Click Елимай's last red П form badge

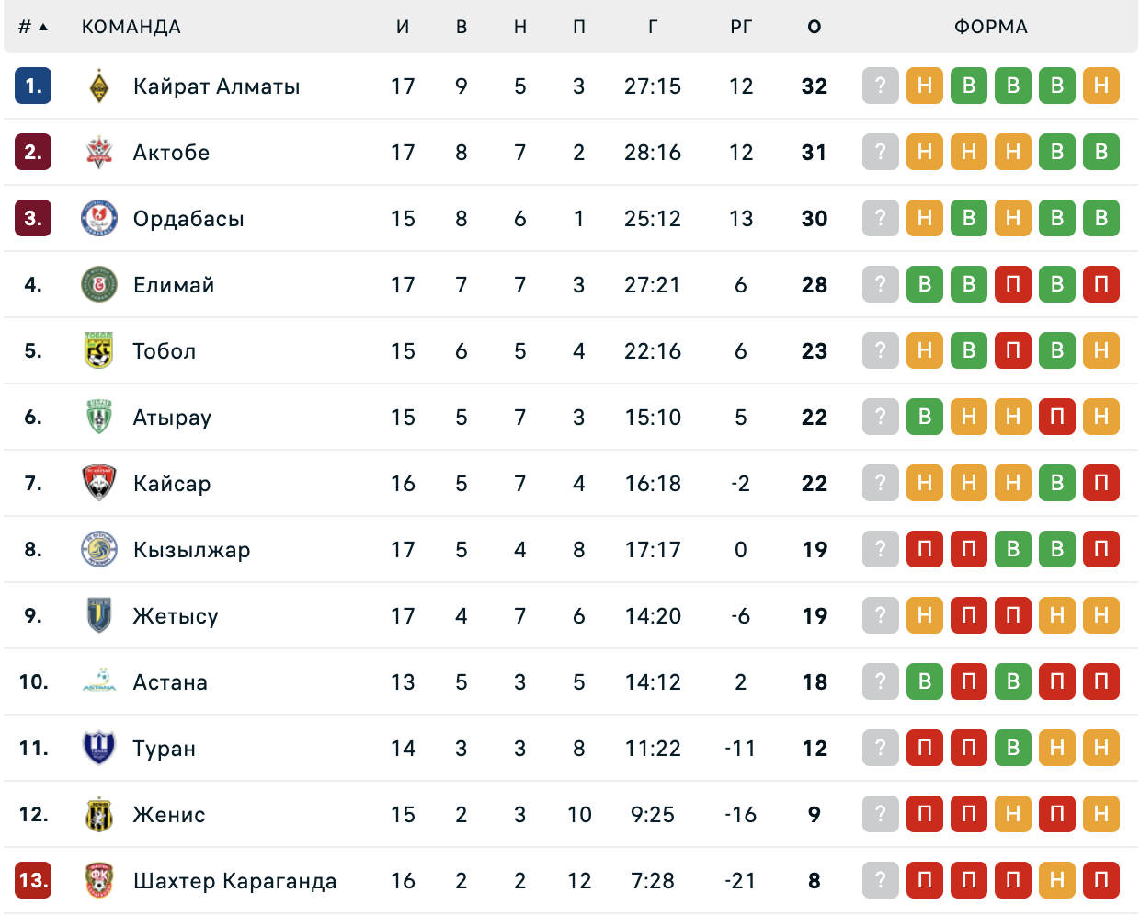pyautogui.click(x=1101, y=285)
